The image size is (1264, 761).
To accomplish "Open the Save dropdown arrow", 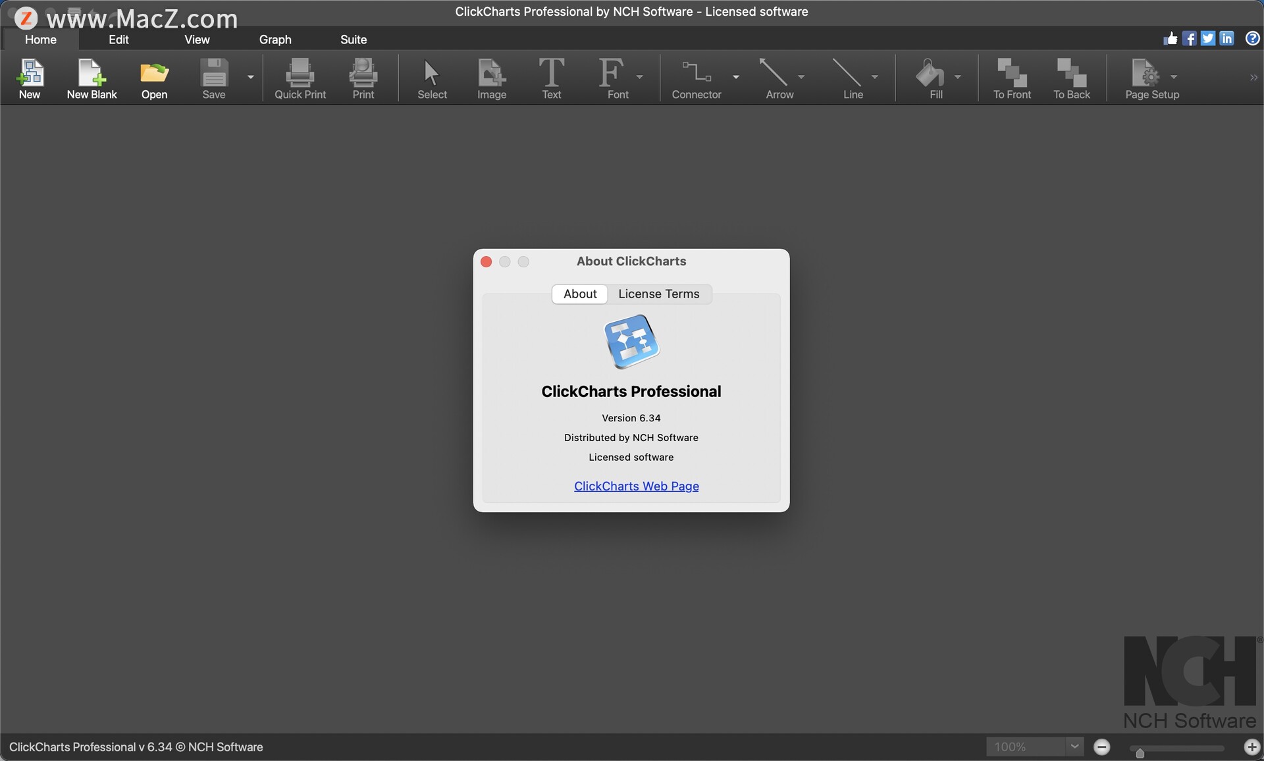I will click(x=251, y=77).
